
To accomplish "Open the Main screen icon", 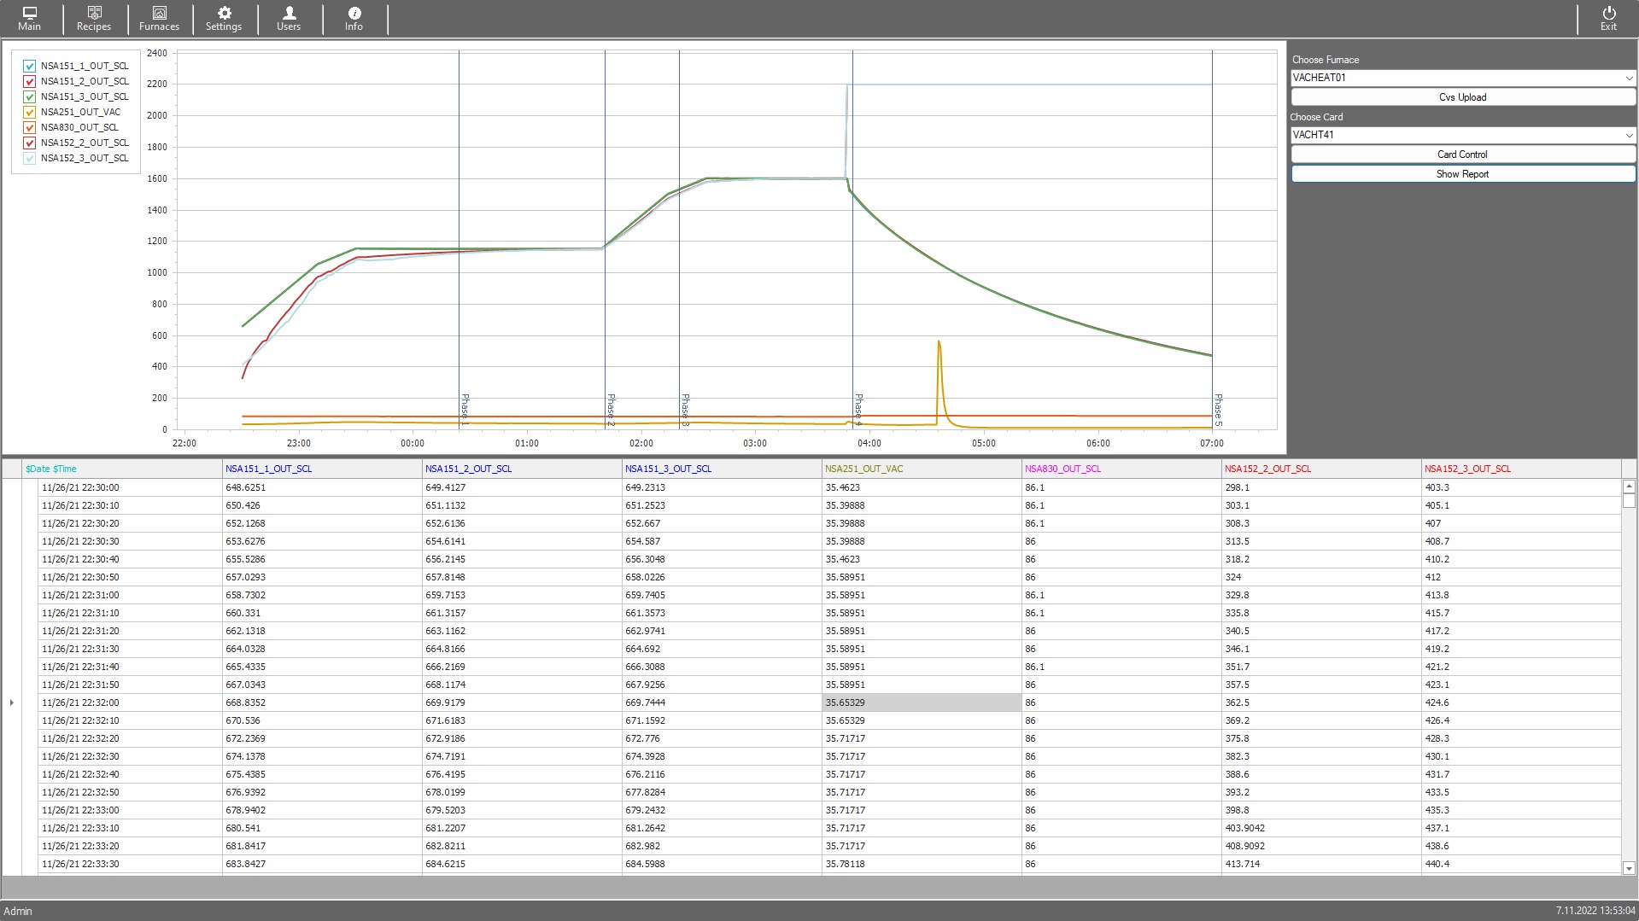I will (x=29, y=19).
